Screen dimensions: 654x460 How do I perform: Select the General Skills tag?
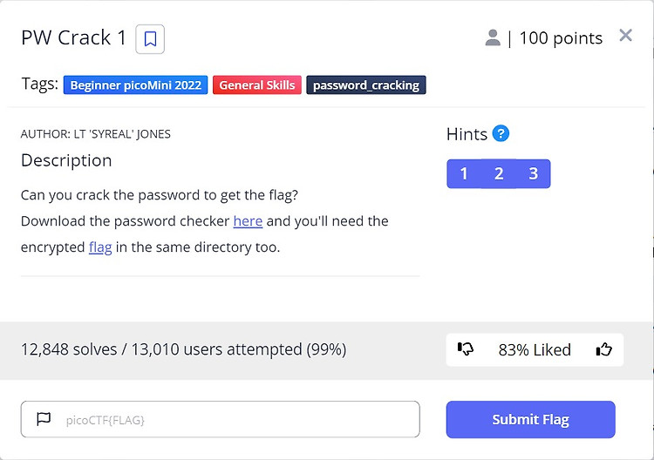(x=257, y=85)
